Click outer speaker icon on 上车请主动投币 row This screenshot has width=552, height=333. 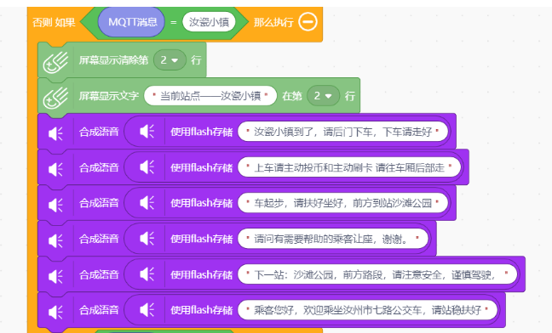click(x=55, y=170)
